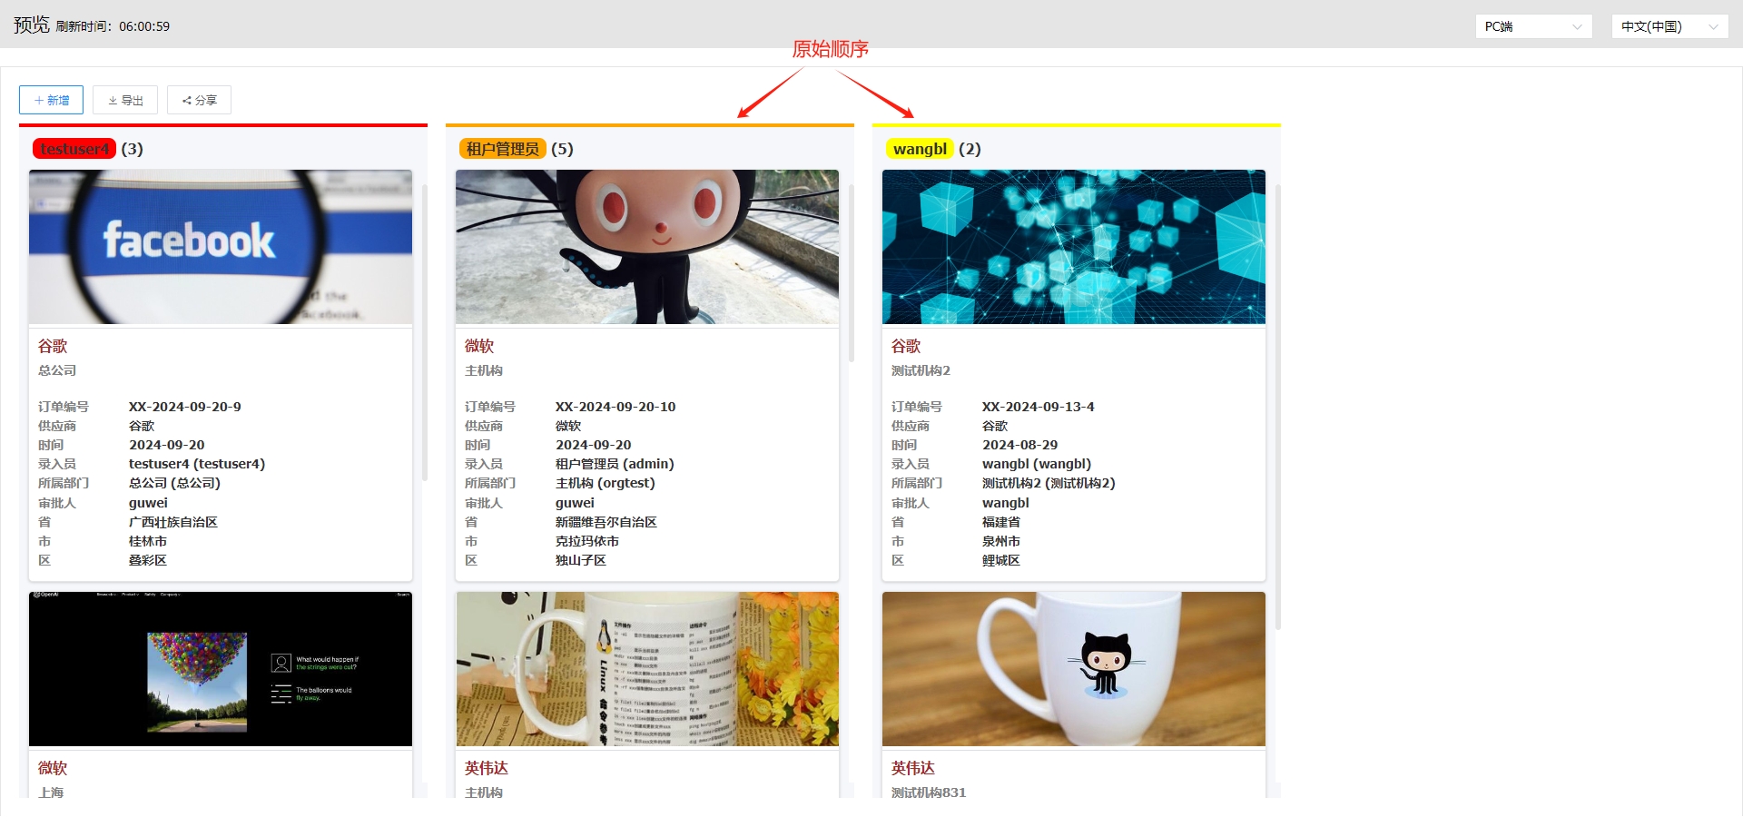The width and height of the screenshot is (1743, 827).
Task: Open the white Octocat mug image
Action: coord(1074,669)
